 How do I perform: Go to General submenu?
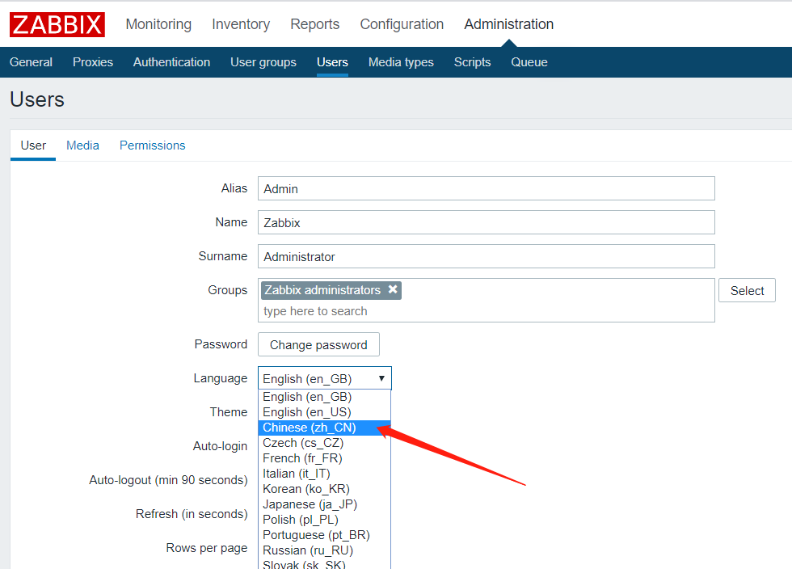[31, 62]
